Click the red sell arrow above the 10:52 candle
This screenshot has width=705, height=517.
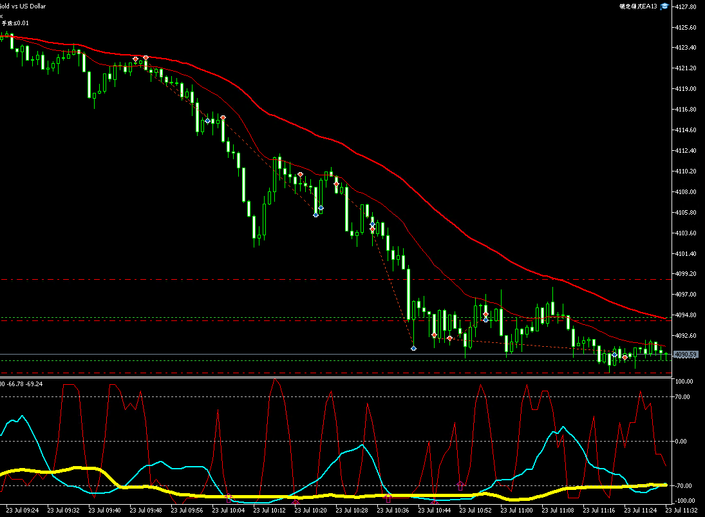pyautogui.click(x=485, y=315)
